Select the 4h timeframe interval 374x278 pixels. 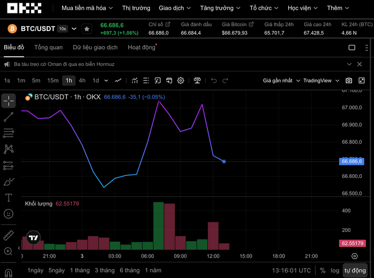pos(82,80)
